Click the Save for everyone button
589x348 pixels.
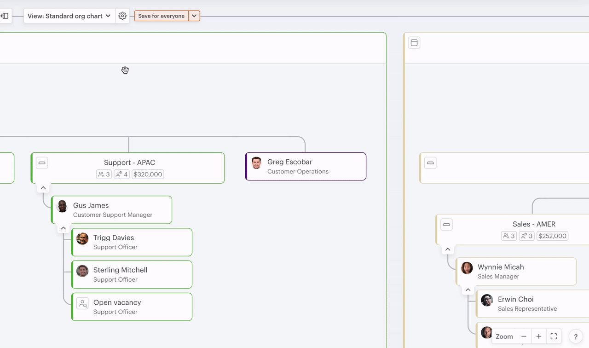[161, 16]
